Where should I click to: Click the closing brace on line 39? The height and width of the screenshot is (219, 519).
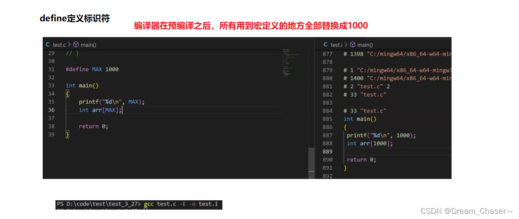click(67, 134)
